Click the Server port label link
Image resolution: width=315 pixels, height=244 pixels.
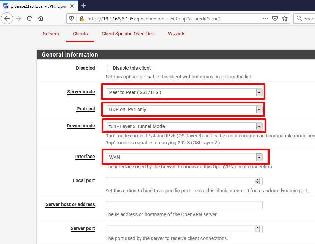[83, 228]
